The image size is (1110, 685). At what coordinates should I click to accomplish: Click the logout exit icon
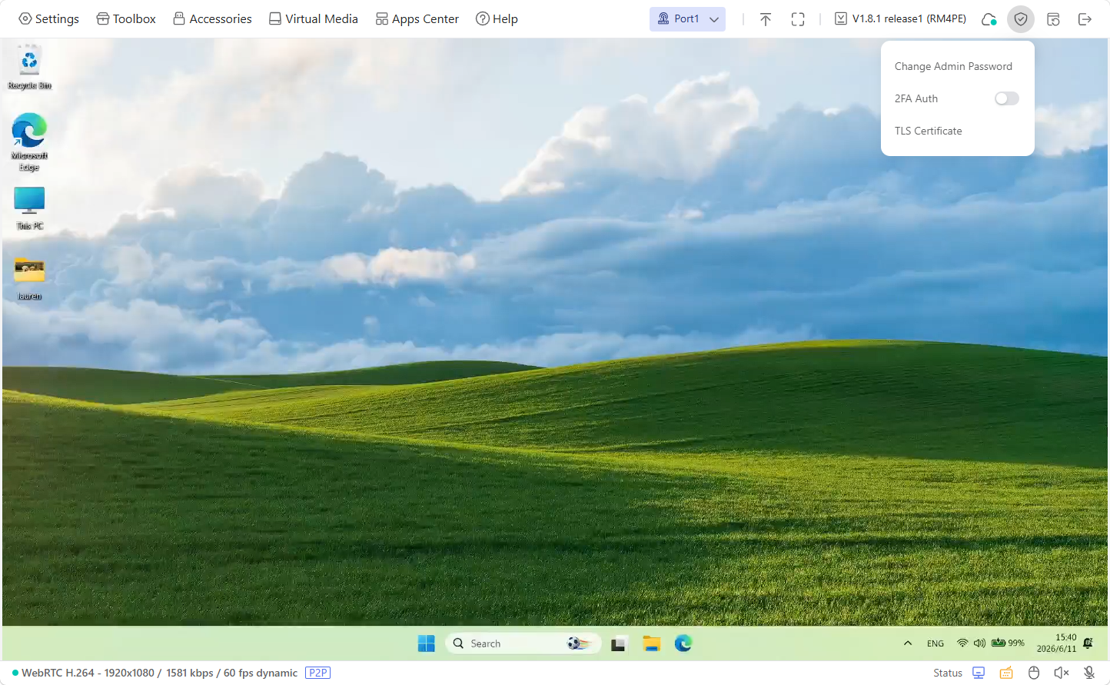click(1085, 19)
